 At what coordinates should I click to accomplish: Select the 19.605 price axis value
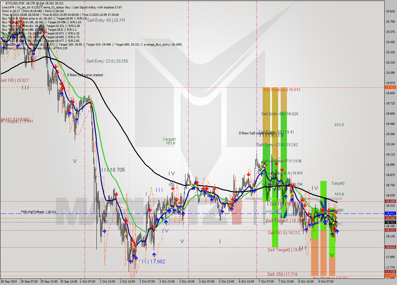click(x=390, y=114)
